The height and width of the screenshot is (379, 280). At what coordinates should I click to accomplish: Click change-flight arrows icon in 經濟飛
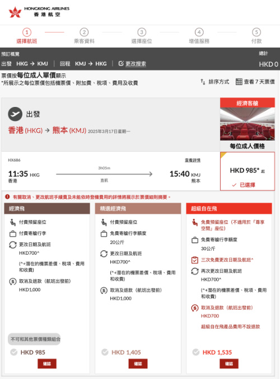click(12, 245)
